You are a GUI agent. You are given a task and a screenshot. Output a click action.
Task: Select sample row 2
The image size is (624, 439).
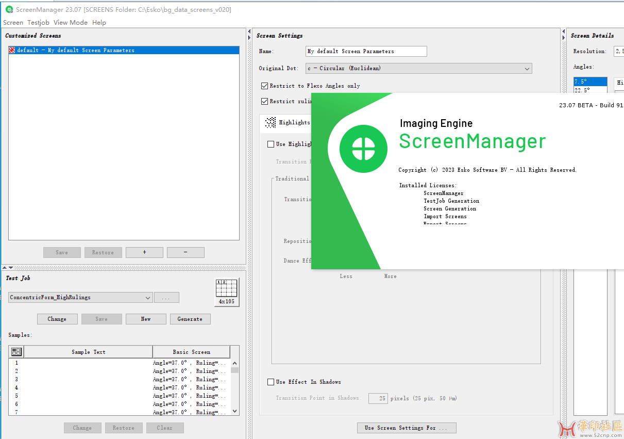120,371
